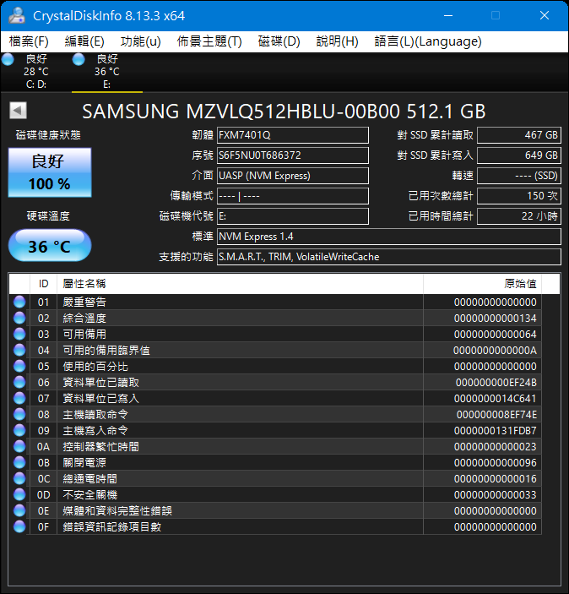Image resolution: width=569 pixels, height=594 pixels.
Task: Select raw value 00000000000016
Action: [496, 479]
